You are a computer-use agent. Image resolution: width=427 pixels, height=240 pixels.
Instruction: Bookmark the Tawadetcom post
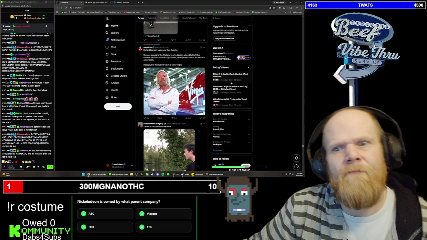click(200, 40)
